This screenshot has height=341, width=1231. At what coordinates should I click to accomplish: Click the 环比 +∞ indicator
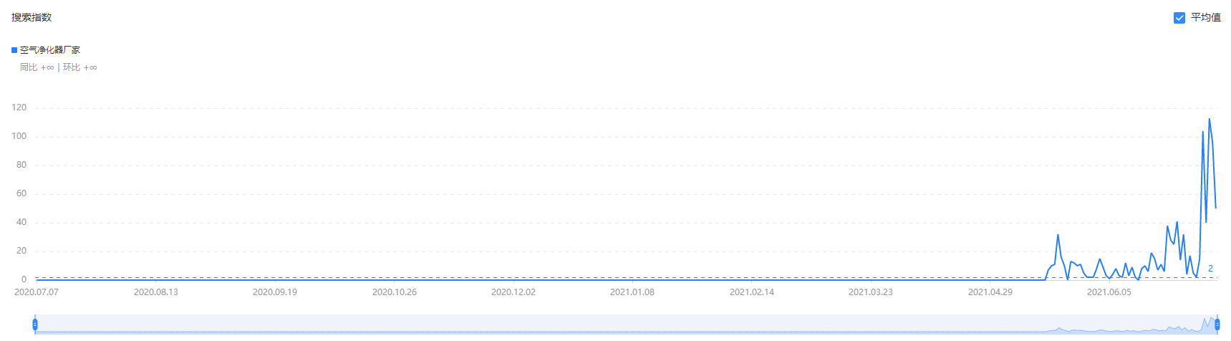(x=79, y=67)
